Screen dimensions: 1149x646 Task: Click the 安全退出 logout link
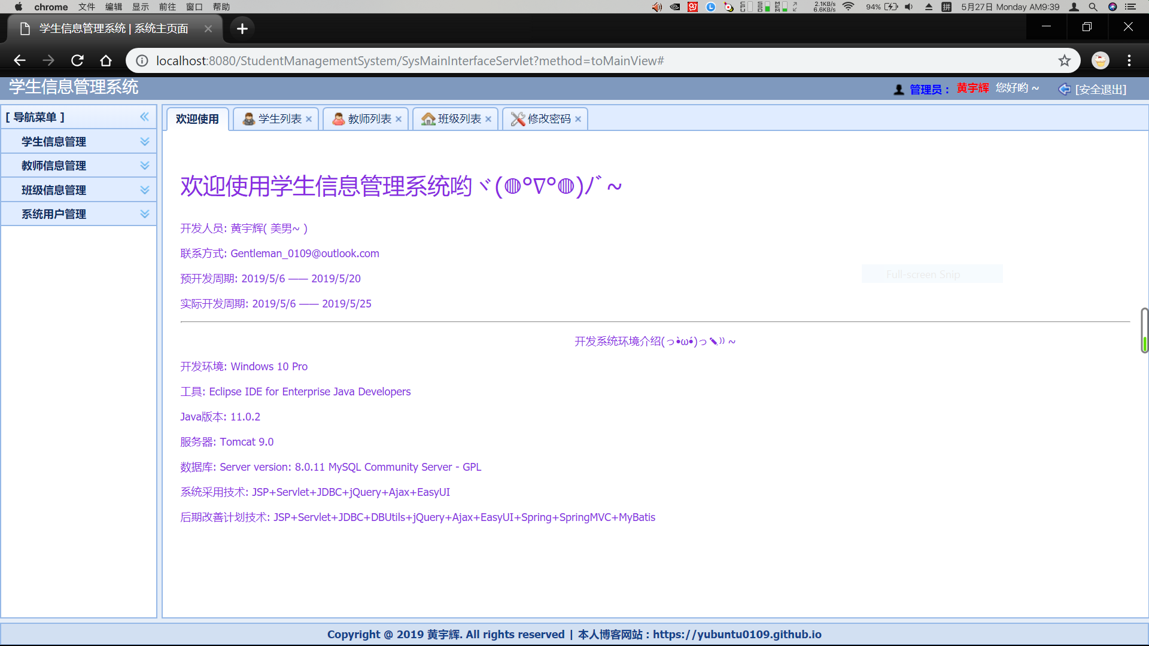(1100, 90)
